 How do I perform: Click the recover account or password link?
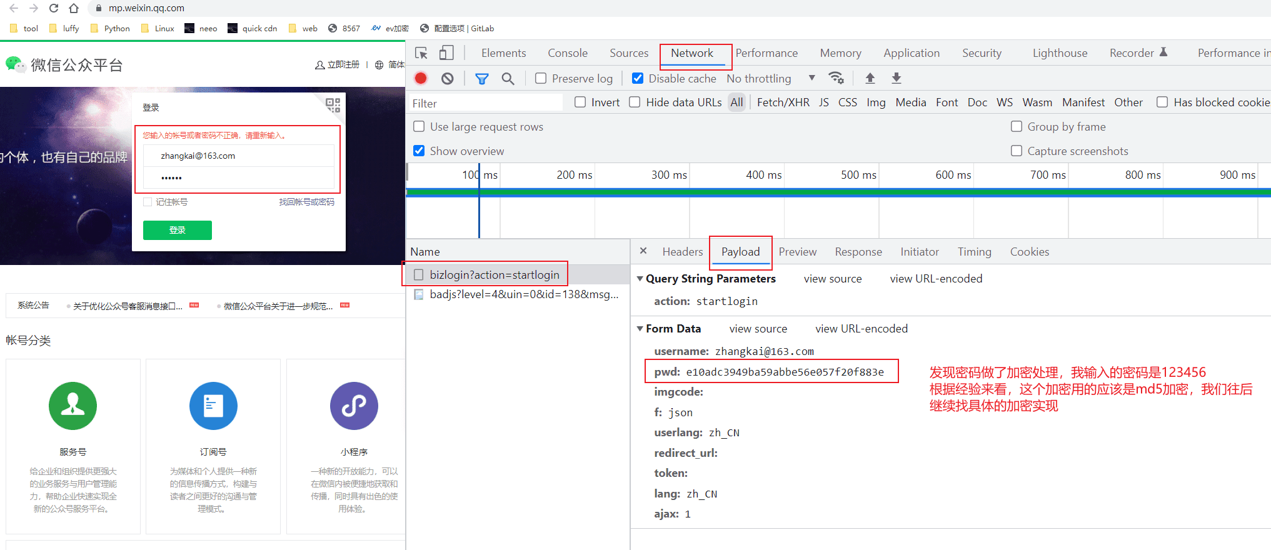click(x=306, y=202)
